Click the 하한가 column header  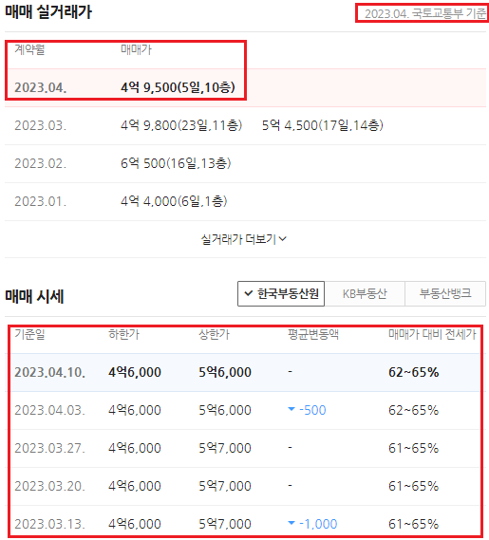click(123, 334)
